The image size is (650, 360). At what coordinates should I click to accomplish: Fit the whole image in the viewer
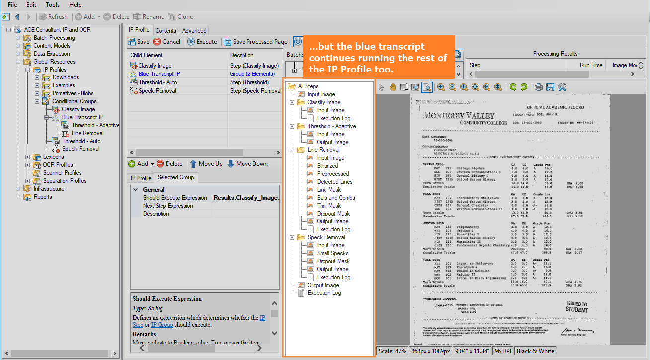[475, 87]
